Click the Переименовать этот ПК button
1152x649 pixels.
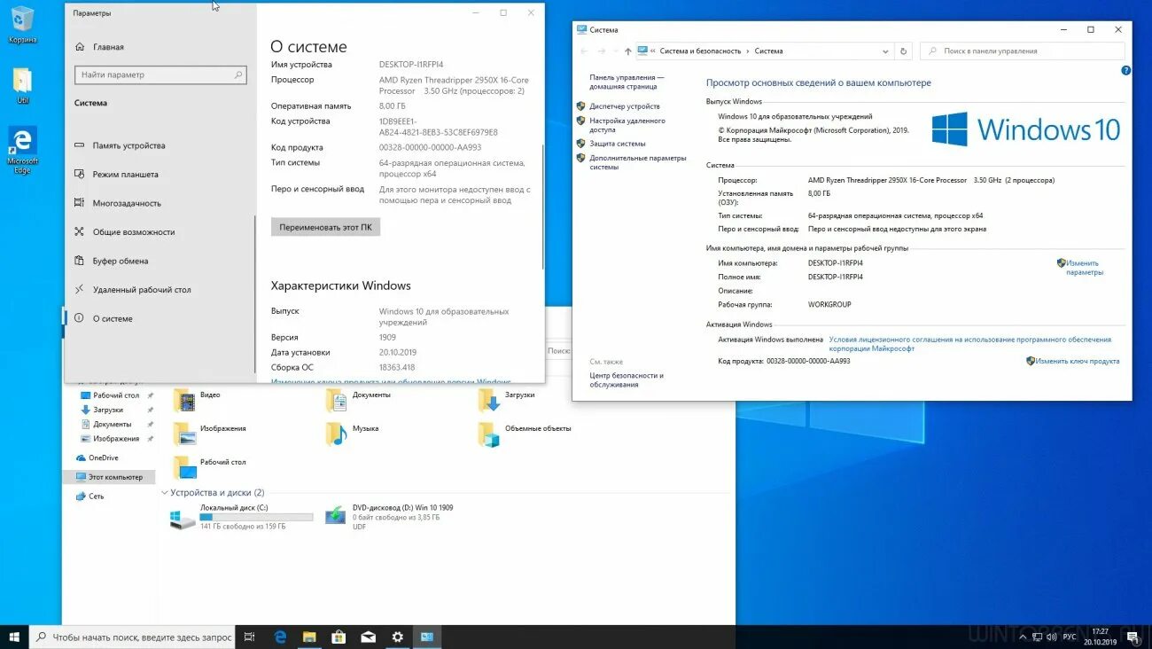pos(325,227)
